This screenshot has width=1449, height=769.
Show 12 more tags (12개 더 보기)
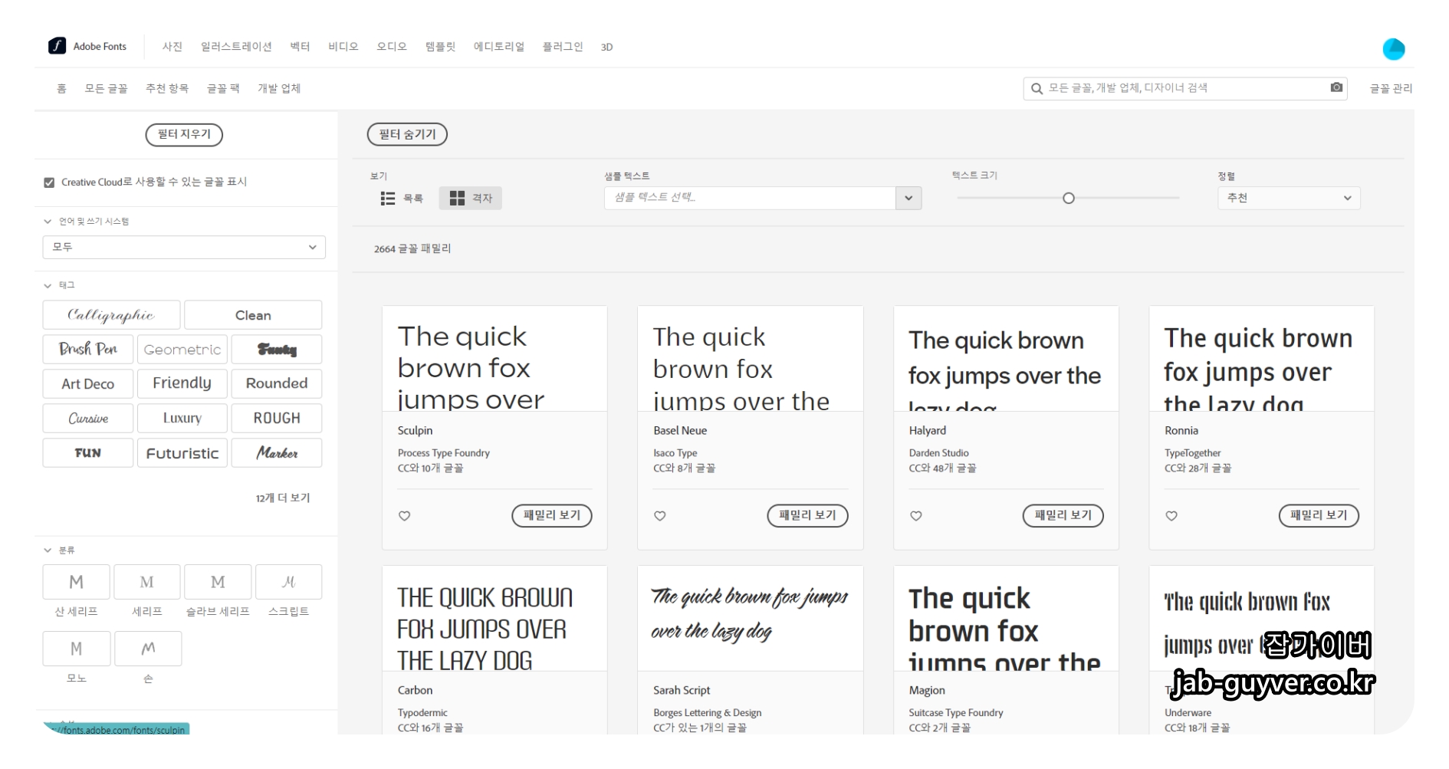click(283, 498)
